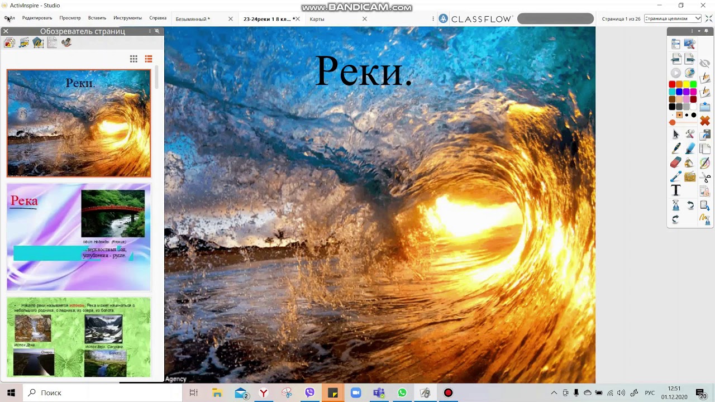Pick the red color swatch
This screenshot has width=715, height=402.
672,85
